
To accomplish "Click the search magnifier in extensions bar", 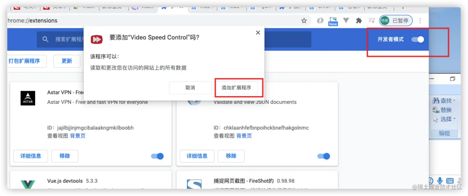I will 45,39.
